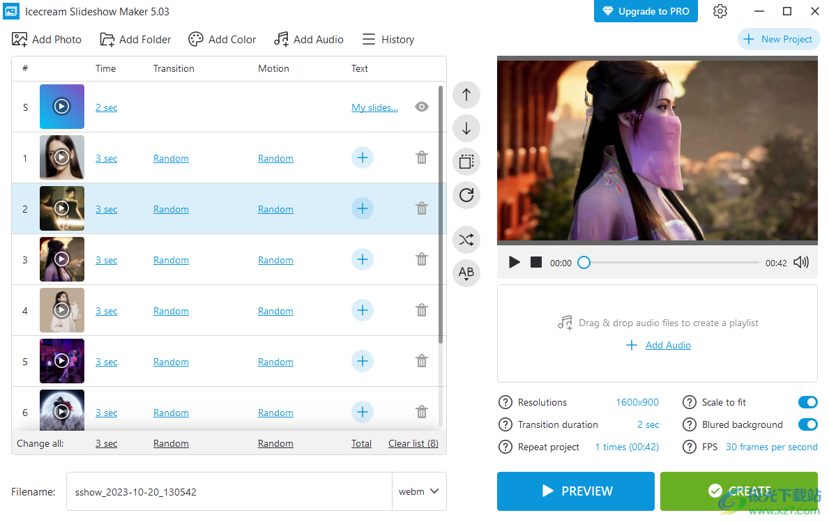
Task: Click Add Color in the toolbar
Action: point(222,40)
